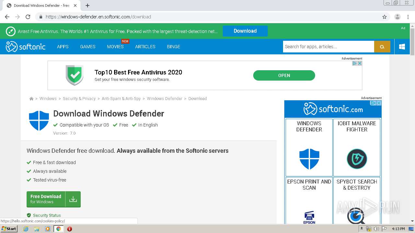Open the IObit Malware Fighter ad tile
The image size is (415, 233).
pos(357,147)
